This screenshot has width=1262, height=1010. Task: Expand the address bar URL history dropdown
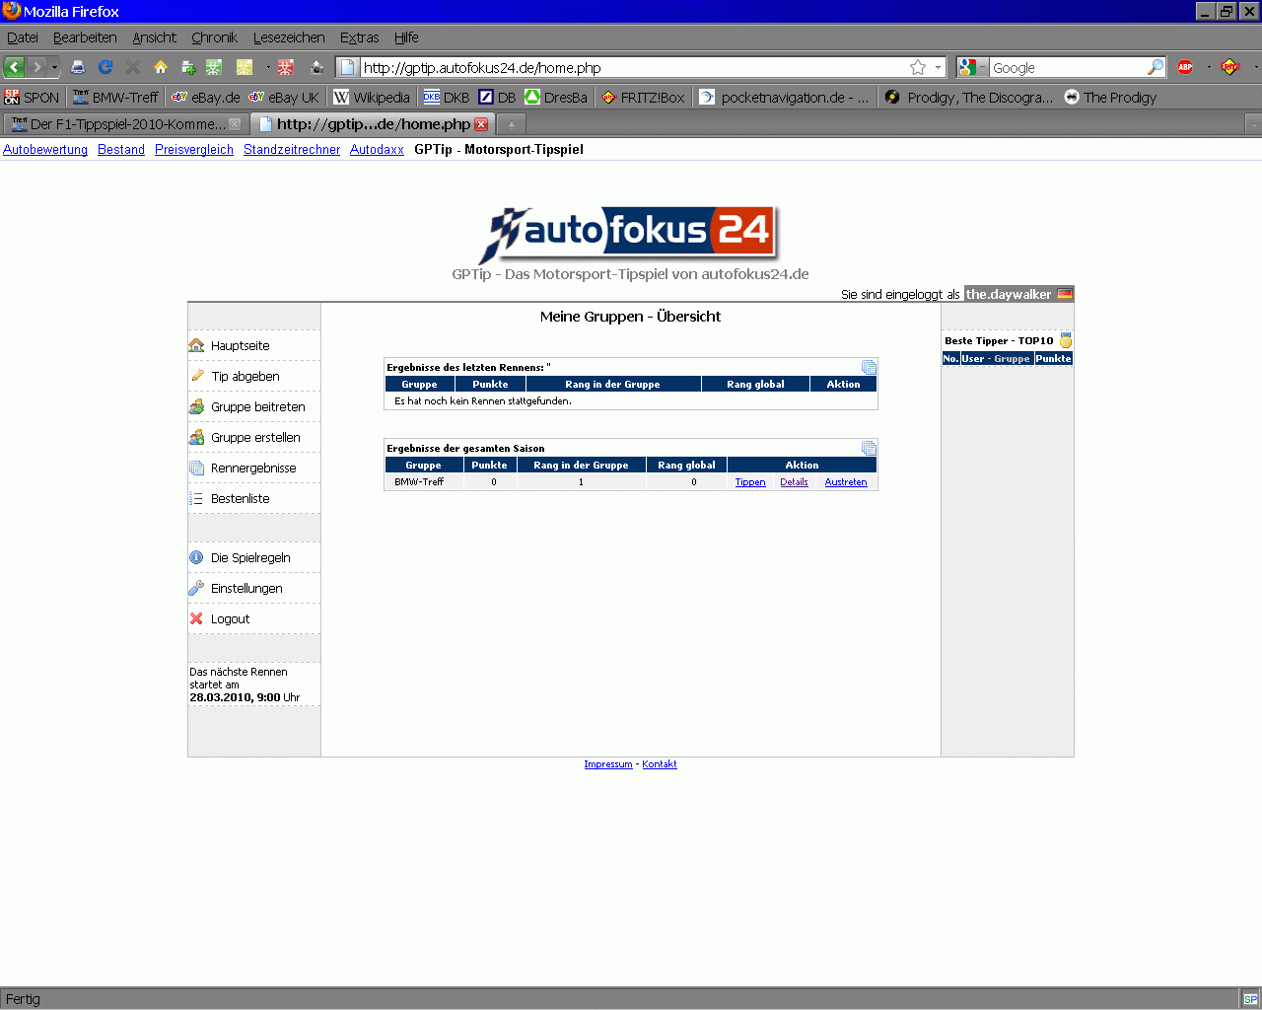point(938,67)
